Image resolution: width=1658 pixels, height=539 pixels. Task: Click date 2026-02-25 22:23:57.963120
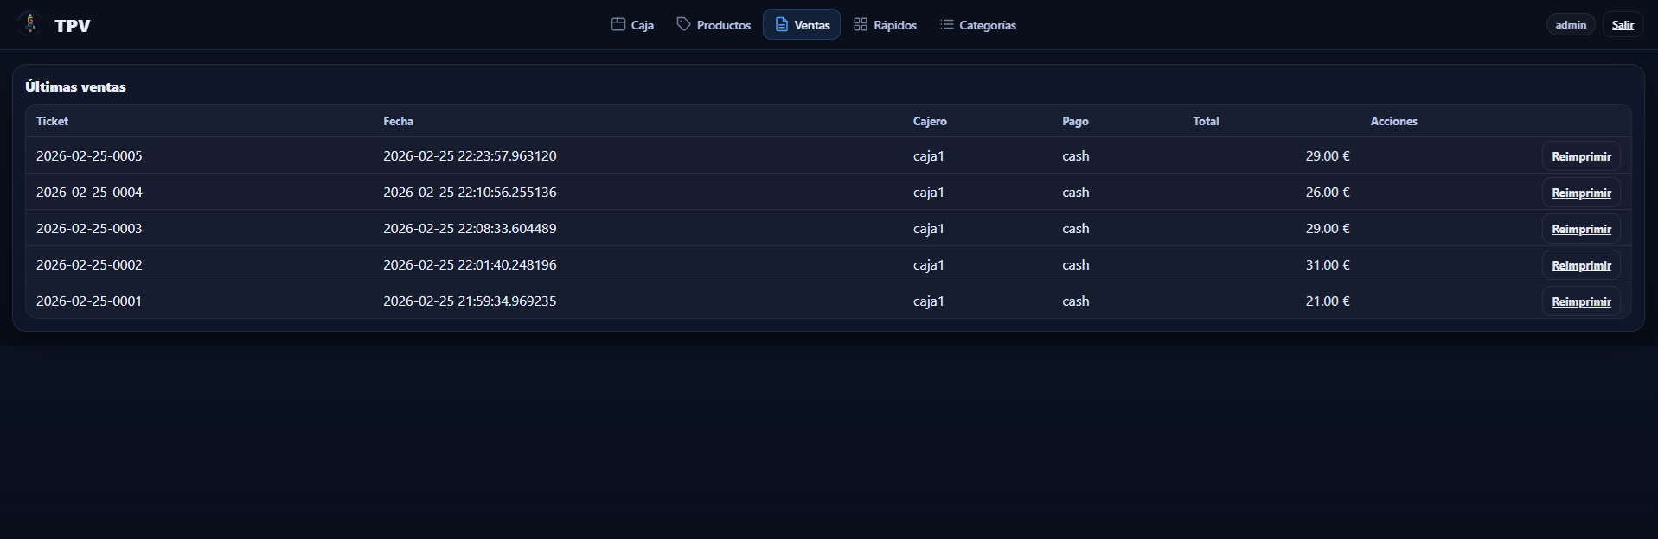pos(470,155)
